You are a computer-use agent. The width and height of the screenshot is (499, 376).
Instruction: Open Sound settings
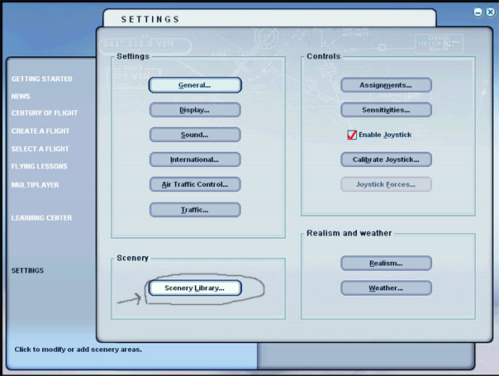coord(195,135)
